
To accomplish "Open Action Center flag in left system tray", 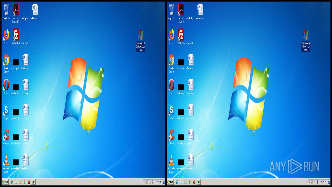I will 153,182.
